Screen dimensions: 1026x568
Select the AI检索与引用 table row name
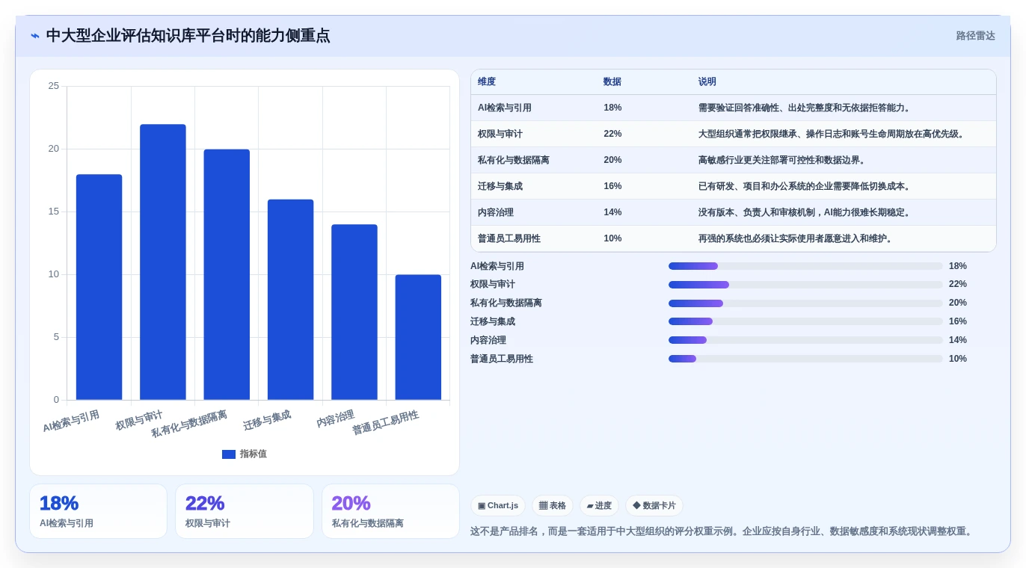click(x=505, y=108)
